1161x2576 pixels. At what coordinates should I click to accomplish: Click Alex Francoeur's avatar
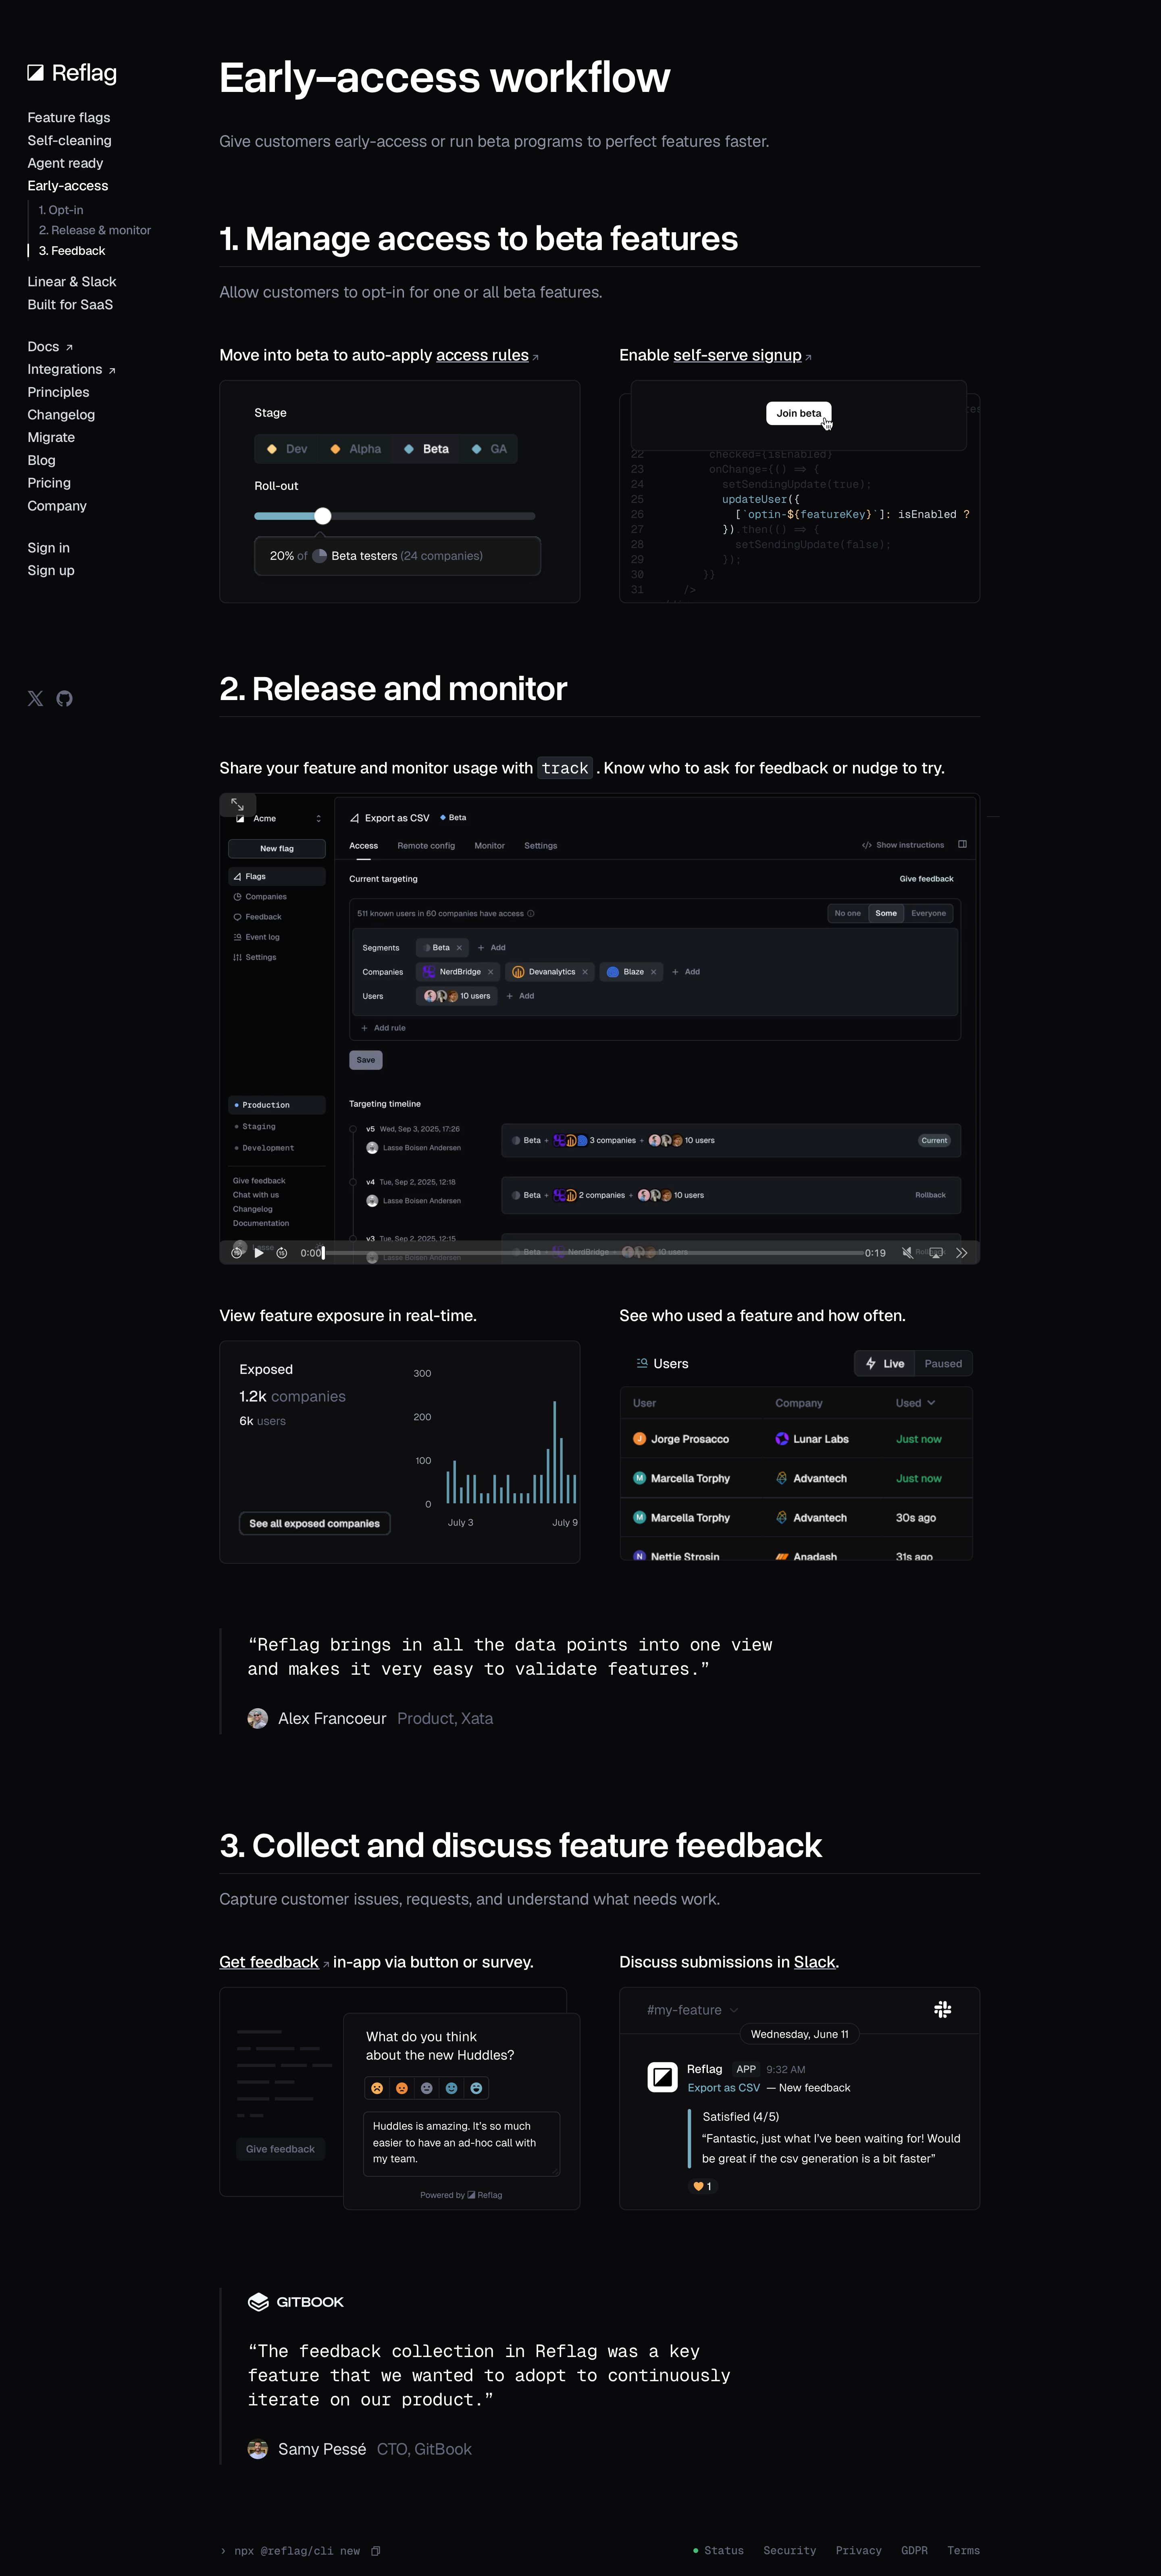(258, 1718)
